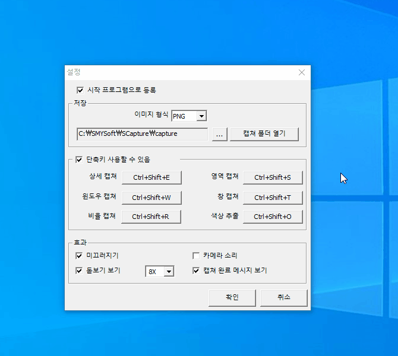The width and height of the screenshot is (398, 356).
Task: Change 색상 추출 shortcut Ctrl+Shift+O
Action: (273, 217)
